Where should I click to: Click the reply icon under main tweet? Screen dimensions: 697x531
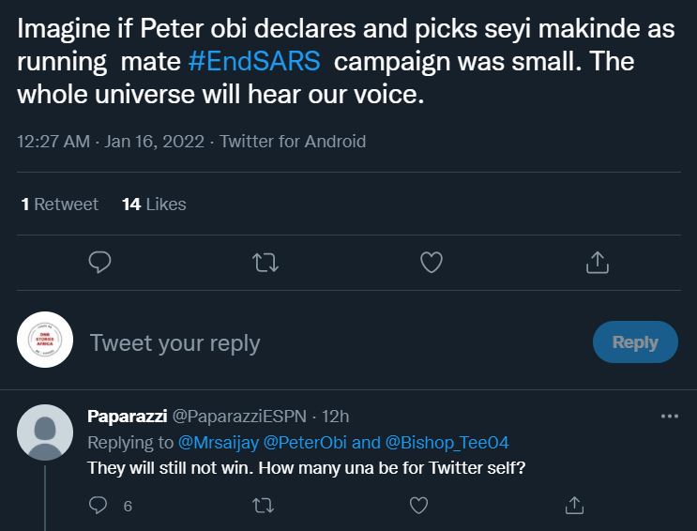(99, 263)
